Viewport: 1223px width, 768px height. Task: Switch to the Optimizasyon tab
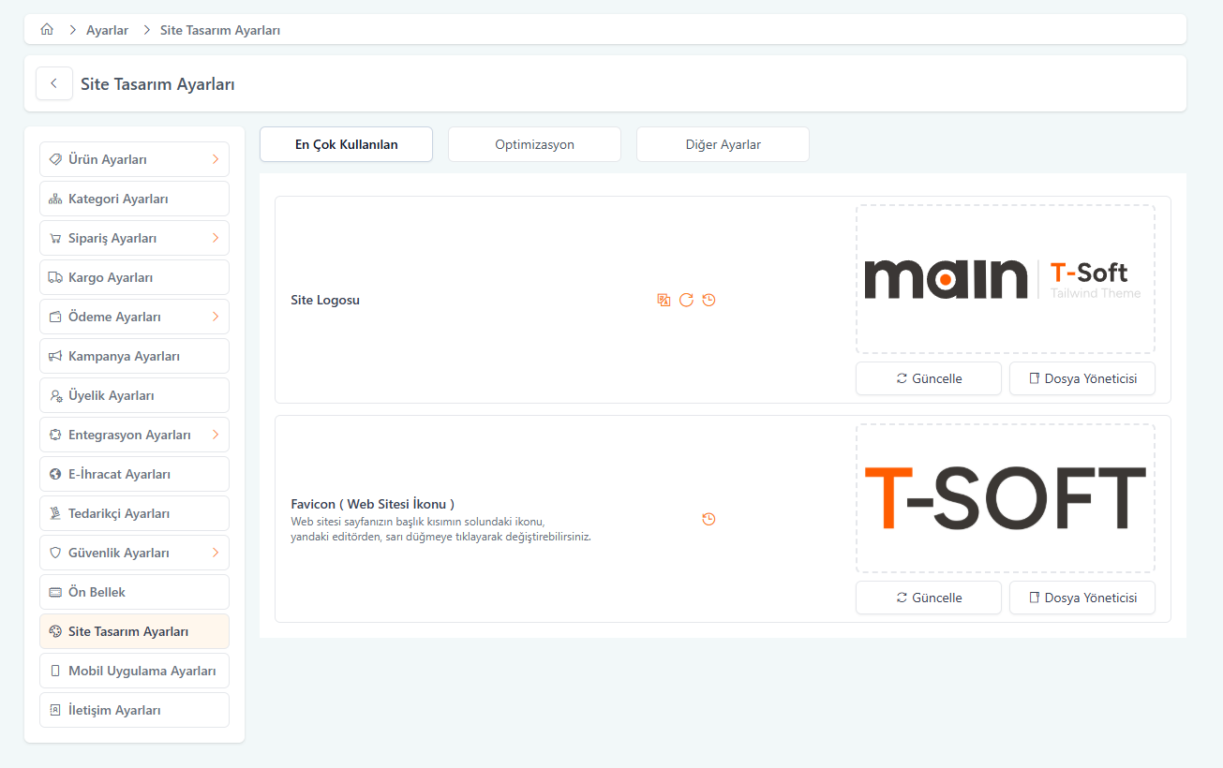534,144
